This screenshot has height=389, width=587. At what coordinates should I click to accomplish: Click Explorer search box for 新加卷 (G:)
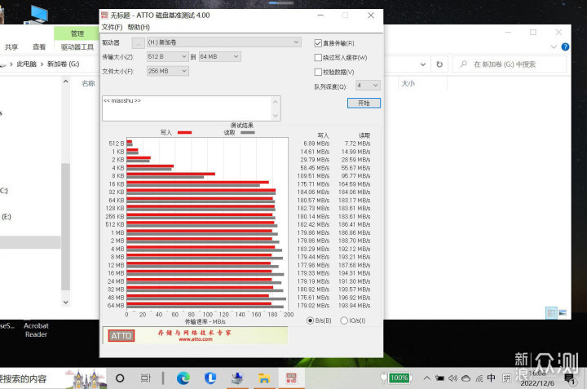pyautogui.click(x=510, y=64)
